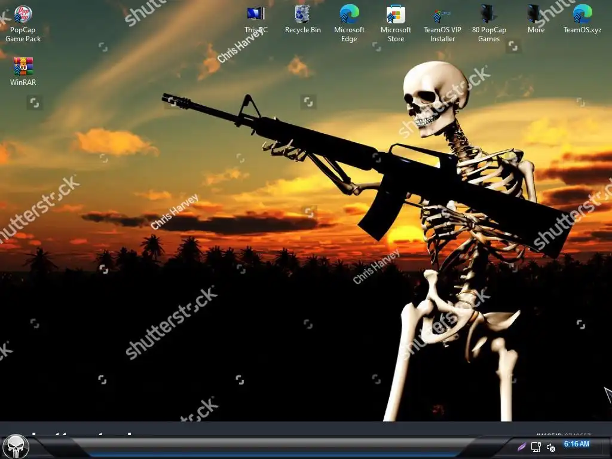Image resolution: width=612 pixels, height=459 pixels.
Task: Open the 80 PopCap Games folder icon
Action: pyautogui.click(x=489, y=23)
